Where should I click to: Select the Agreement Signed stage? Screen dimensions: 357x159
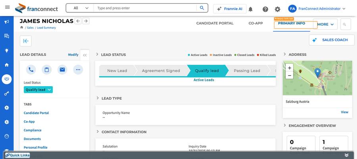[x=161, y=71]
